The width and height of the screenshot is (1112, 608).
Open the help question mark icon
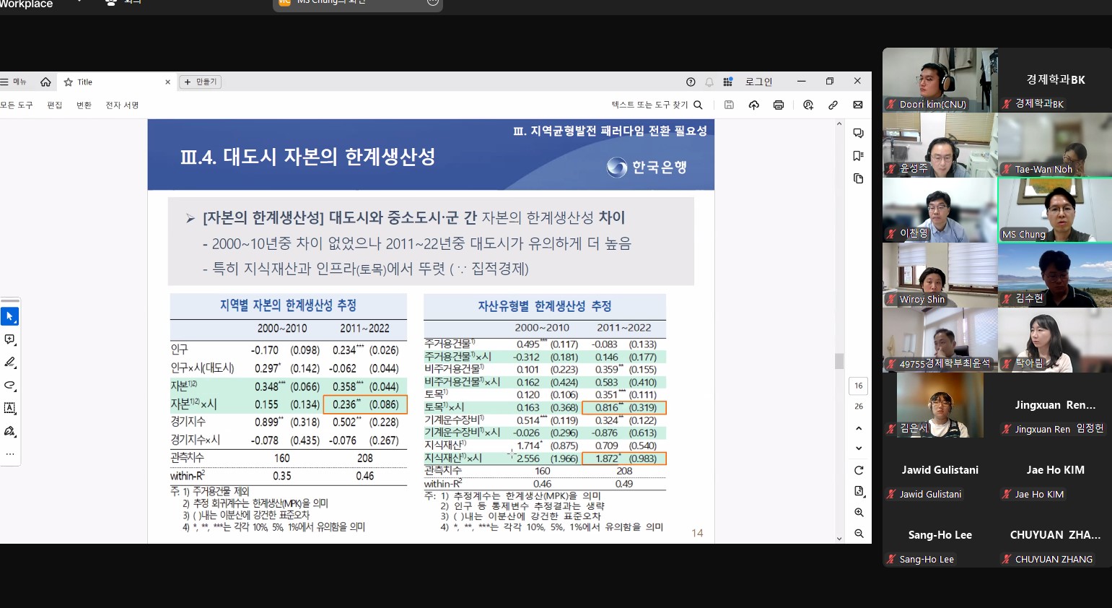[691, 82]
